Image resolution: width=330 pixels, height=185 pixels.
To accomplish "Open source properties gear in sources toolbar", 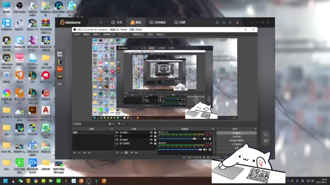I will (x=126, y=153).
